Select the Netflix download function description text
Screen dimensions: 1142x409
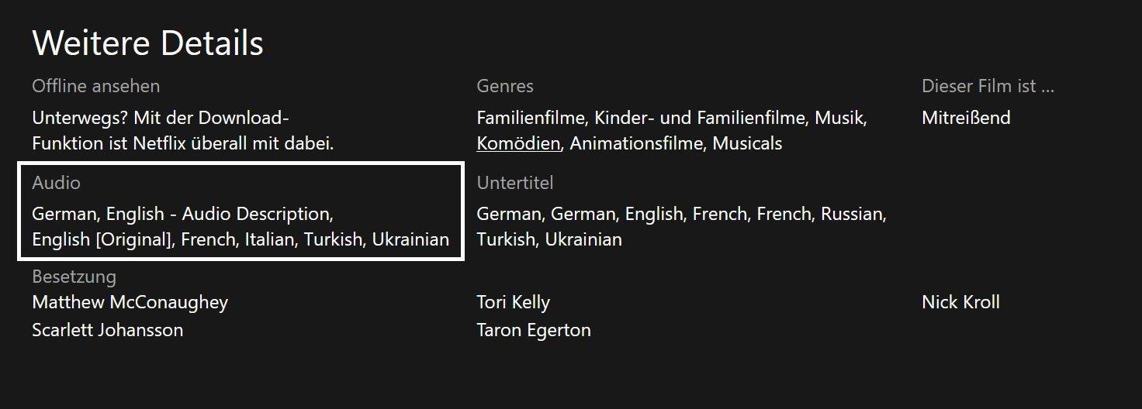182,131
